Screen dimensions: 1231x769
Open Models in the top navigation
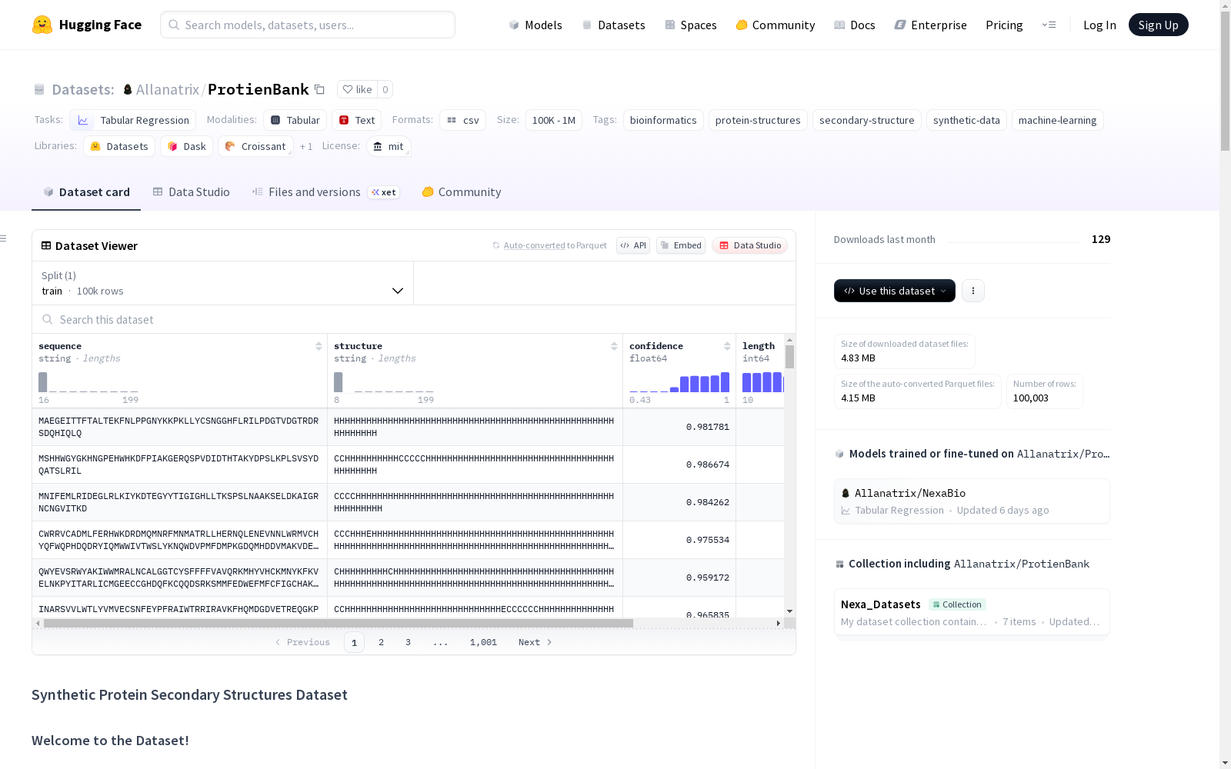pyautogui.click(x=535, y=25)
